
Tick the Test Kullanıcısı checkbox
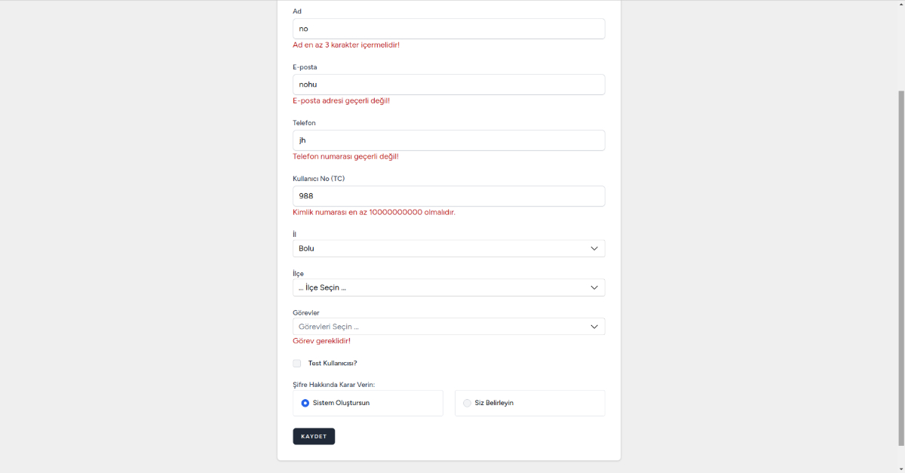tap(297, 364)
